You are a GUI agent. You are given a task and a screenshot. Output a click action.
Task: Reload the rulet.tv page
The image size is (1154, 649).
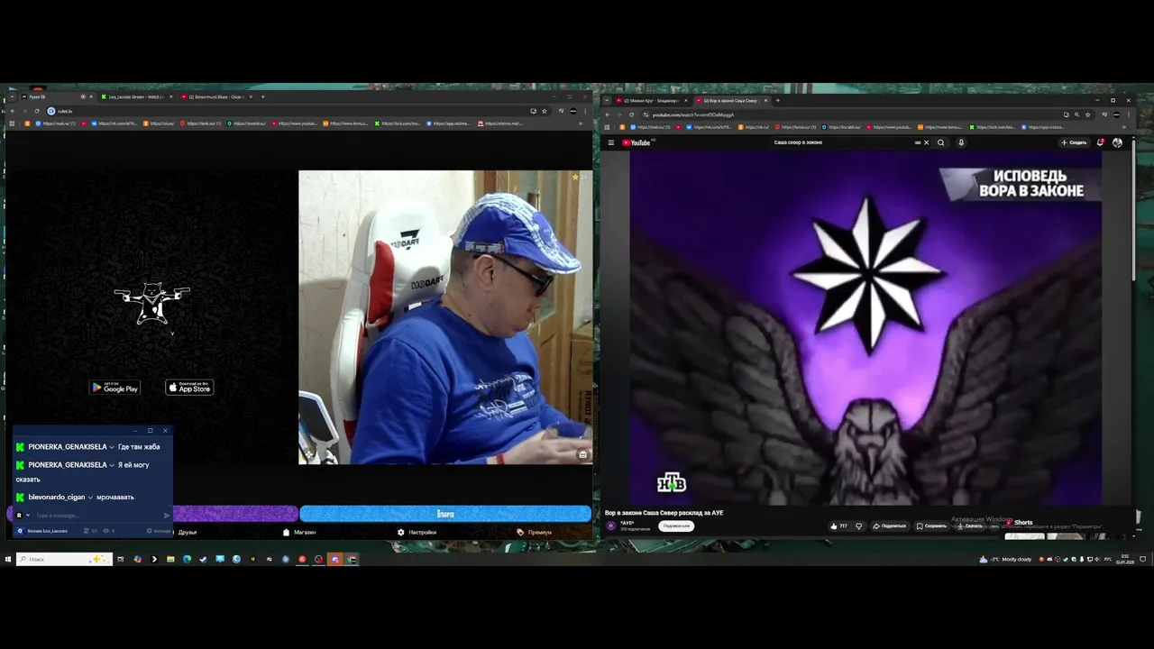[36, 111]
